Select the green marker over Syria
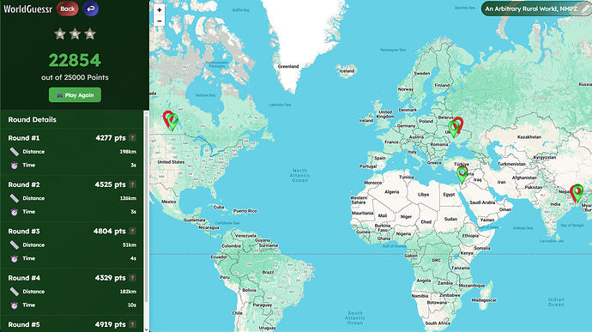Screen dimensions: 592x332 tap(462, 174)
